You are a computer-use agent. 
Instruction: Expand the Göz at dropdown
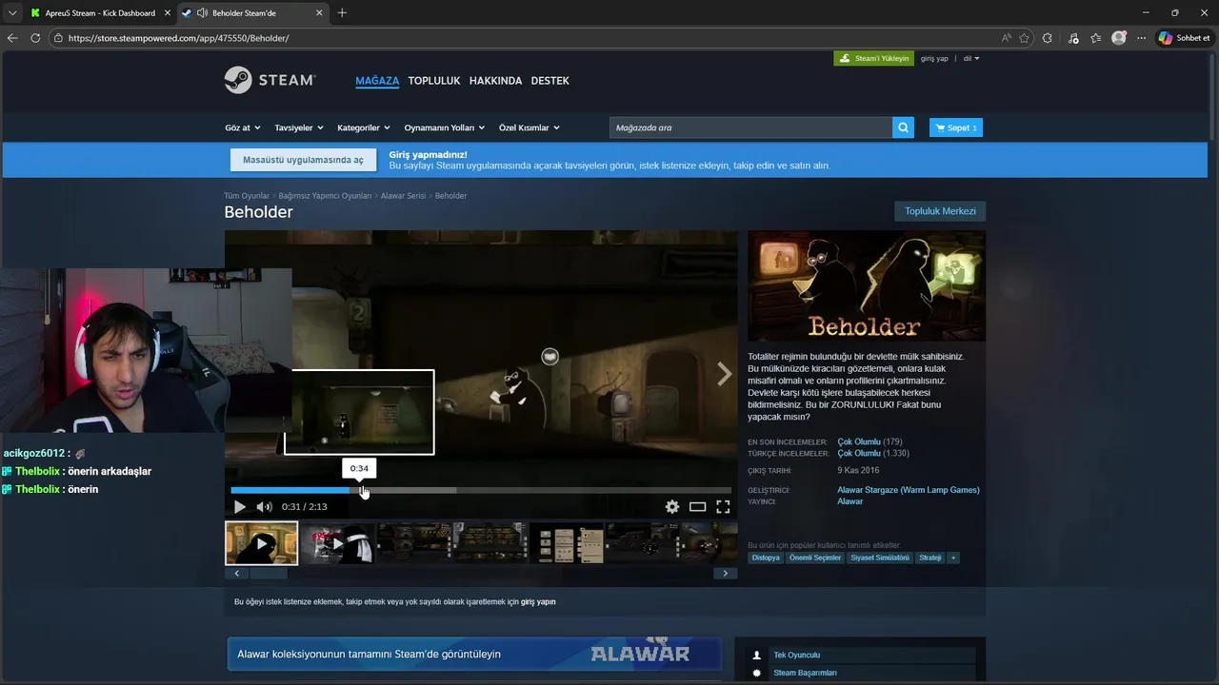(242, 127)
